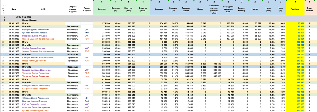Select Выручка 415 000 in Комарова row
This screenshot has width=317, height=112.
coord(106,85)
